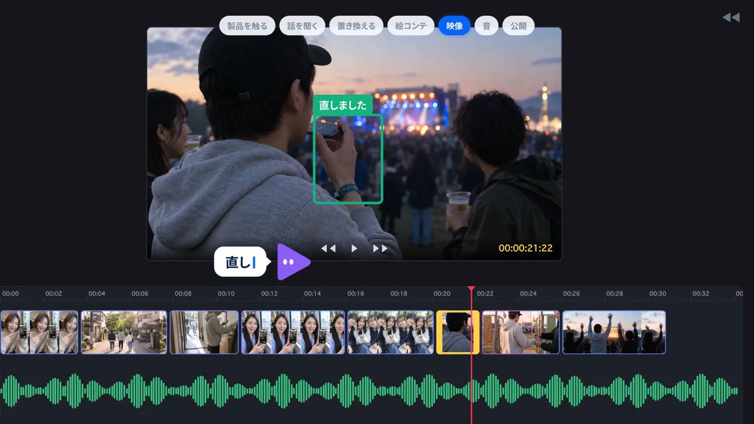Screen dimensions: 754x424
Task: Click the 00:08 mark on the ruler
Action: click(183, 293)
